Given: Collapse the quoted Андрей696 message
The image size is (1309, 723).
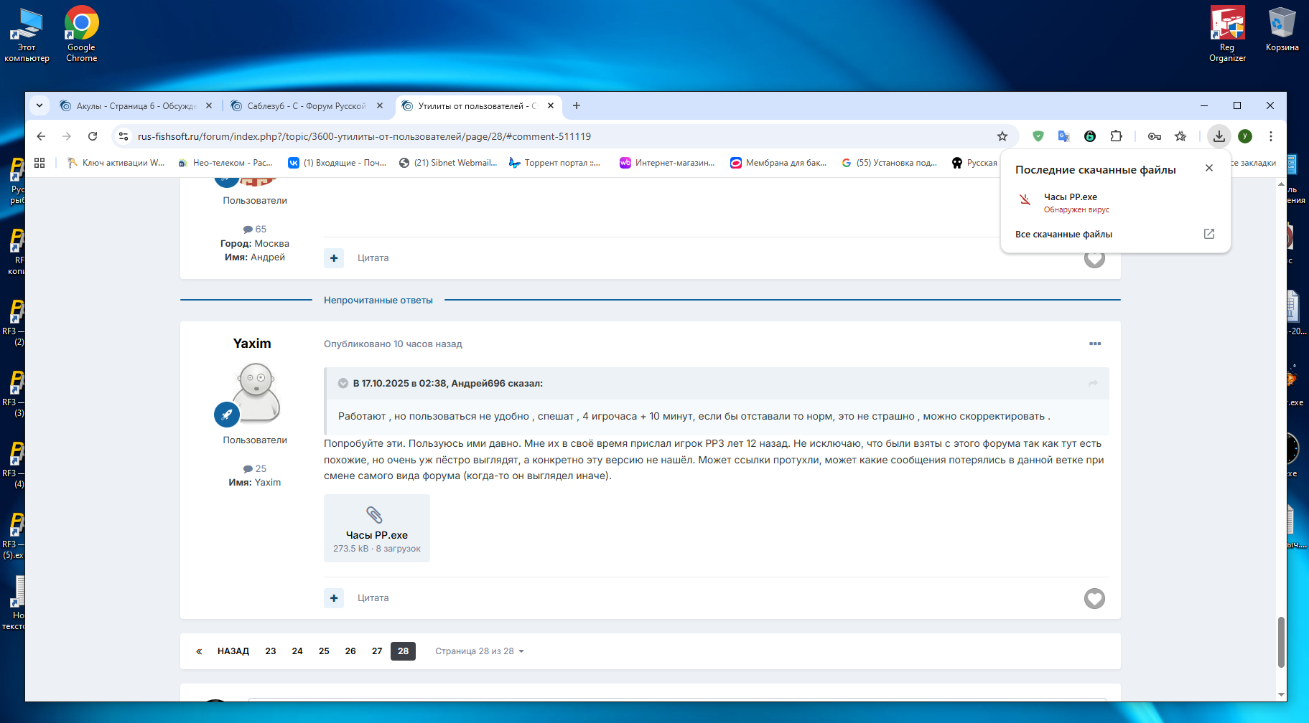Looking at the screenshot, I should coord(343,384).
